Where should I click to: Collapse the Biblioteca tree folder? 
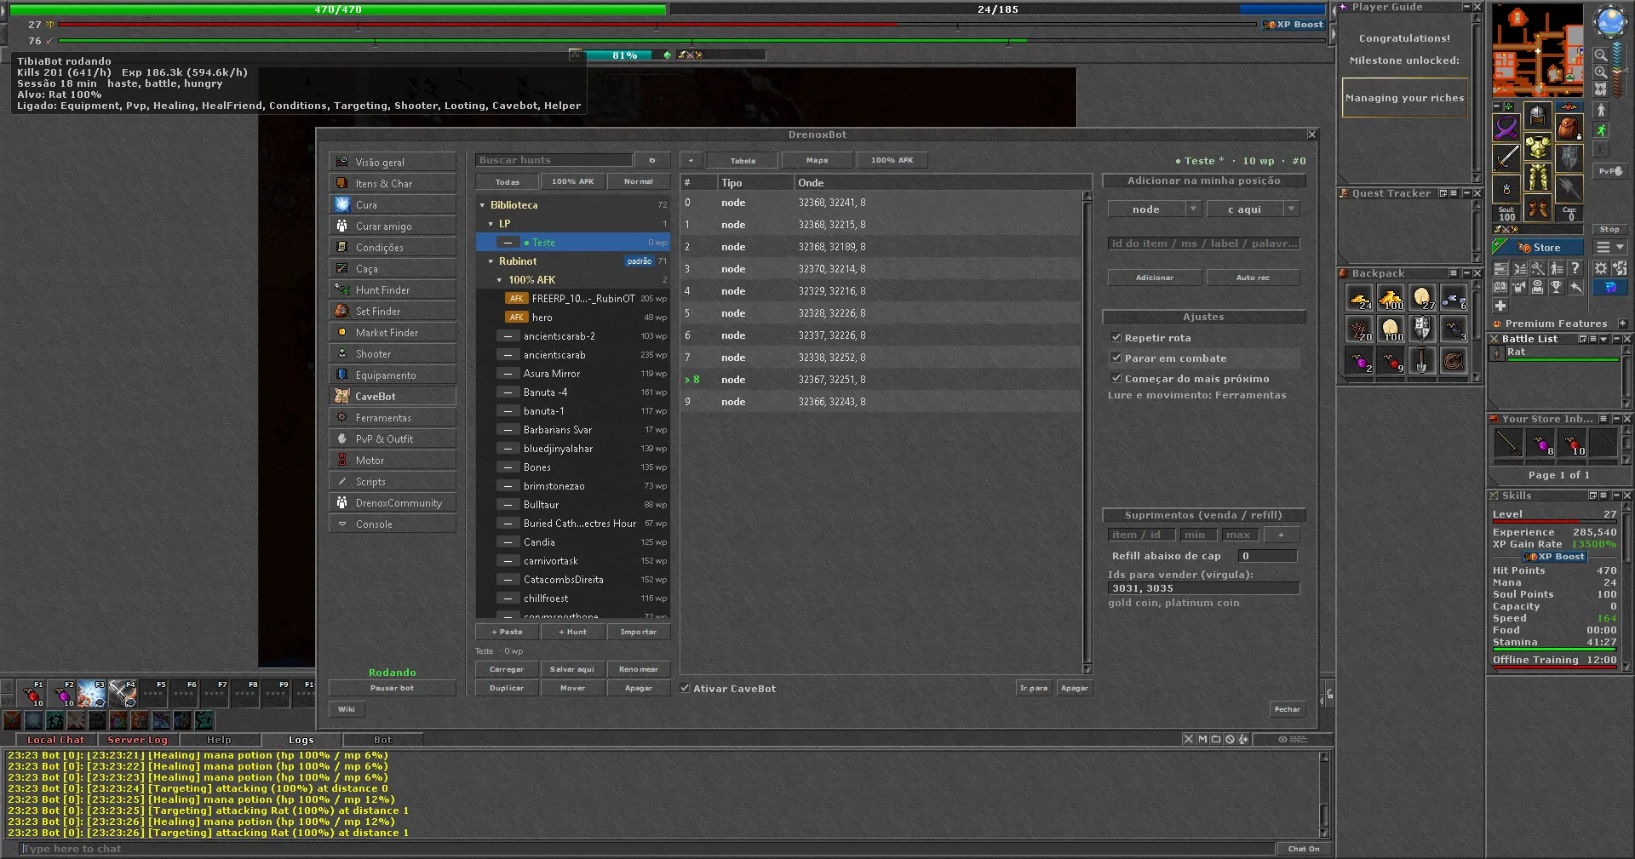coord(482,205)
